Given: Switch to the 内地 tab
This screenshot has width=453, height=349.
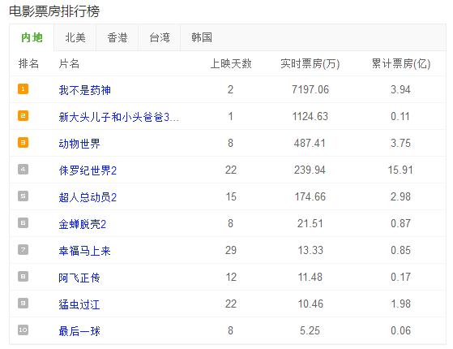Looking at the screenshot, I should point(32,37).
